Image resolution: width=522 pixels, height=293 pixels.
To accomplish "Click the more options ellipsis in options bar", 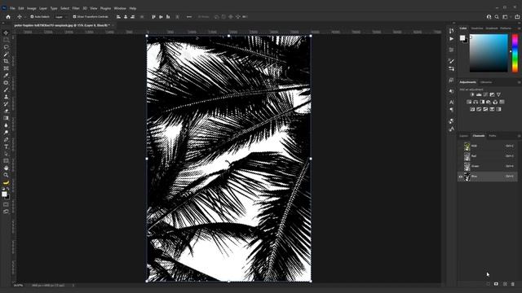I will pos(189,16).
